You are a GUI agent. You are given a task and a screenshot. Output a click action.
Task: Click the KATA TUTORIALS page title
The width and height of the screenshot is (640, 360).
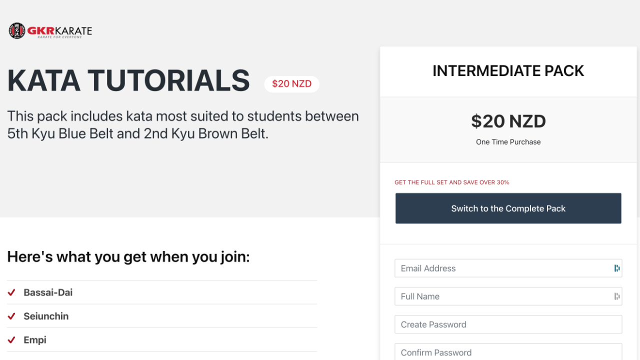tap(128, 81)
